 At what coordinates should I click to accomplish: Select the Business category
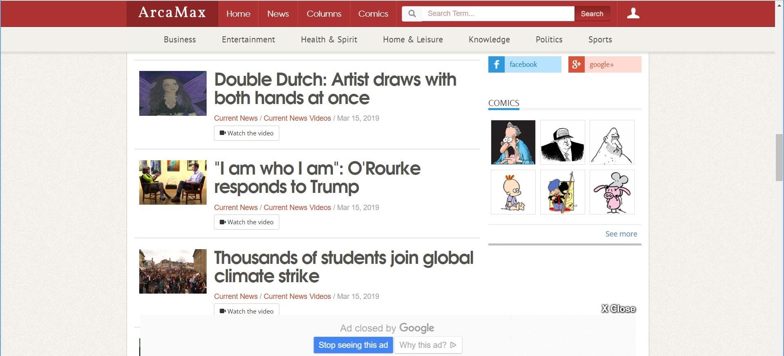pos(180,40)
